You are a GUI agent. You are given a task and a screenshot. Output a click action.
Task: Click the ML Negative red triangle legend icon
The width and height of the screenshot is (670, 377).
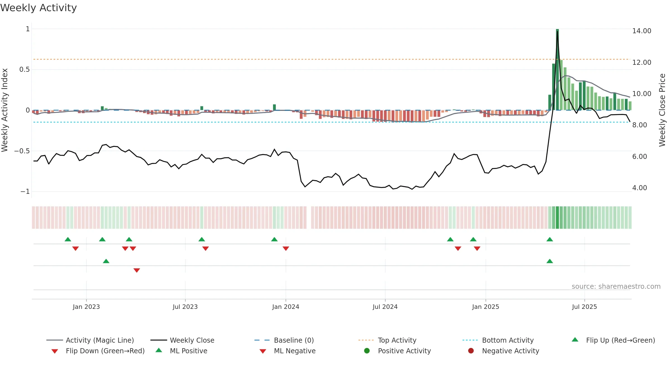point(263,351)
